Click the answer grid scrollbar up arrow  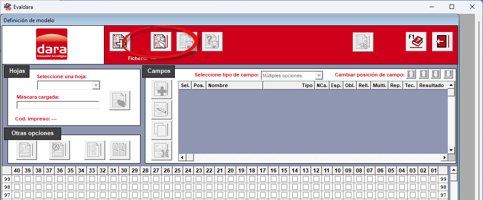[x=454, y=170]
